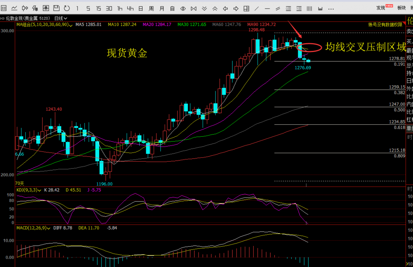Click the double chevron down icon
Viewport: 413px width, 267px height.
click(x=204, y=9)
